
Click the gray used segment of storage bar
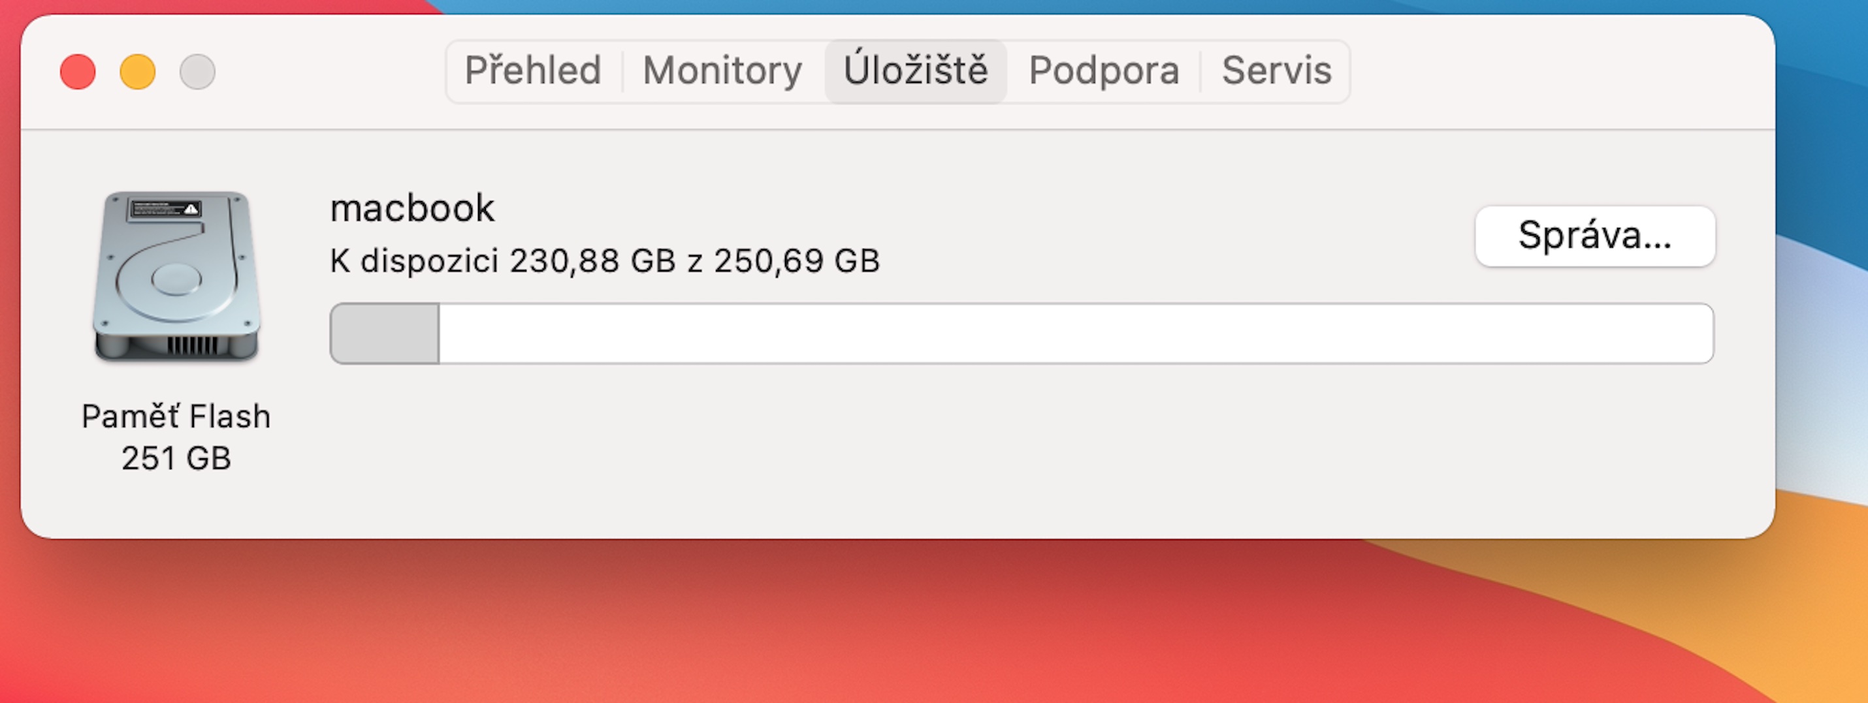[384, 334]
